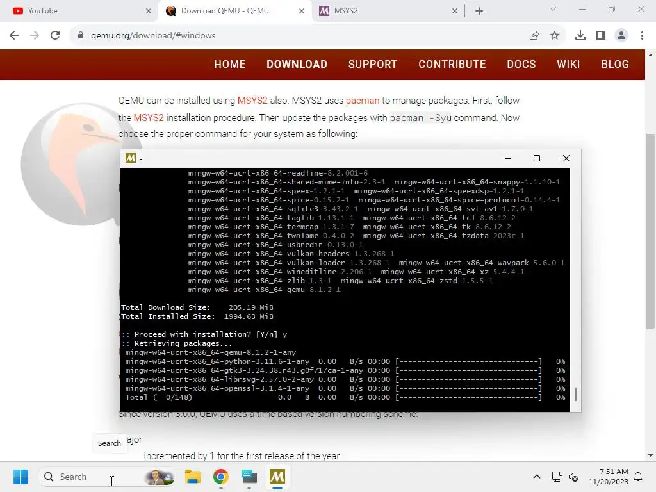The height and width of the screenshot is (492, 656).
Task: Click the python package download progress bar
Action: point(468,361)
